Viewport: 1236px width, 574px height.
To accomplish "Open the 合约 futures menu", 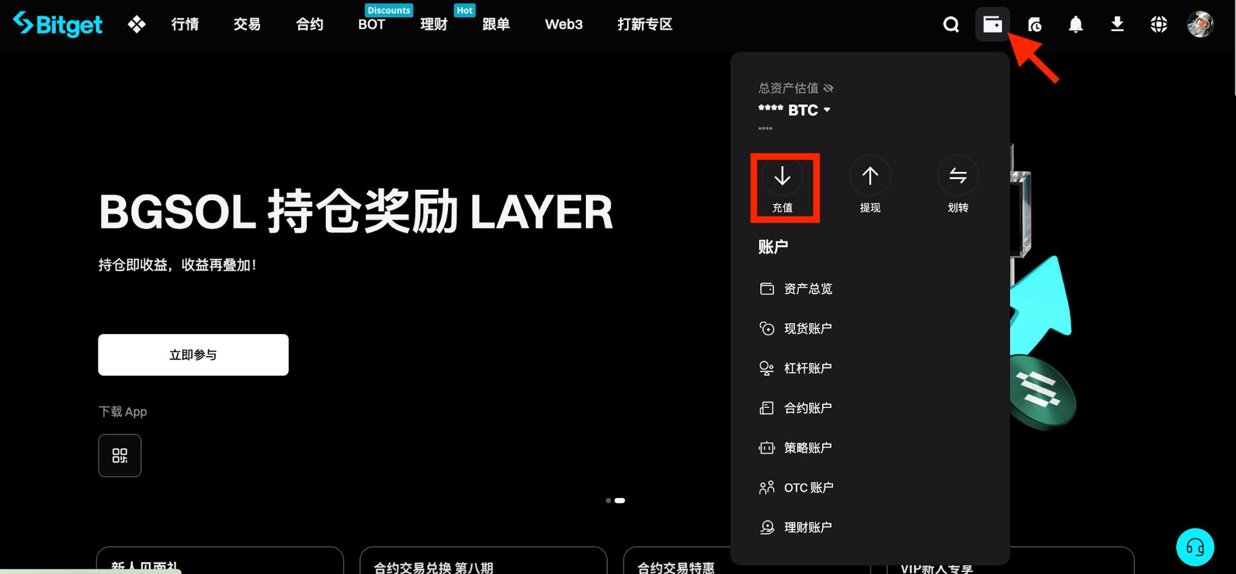I will (x=309, y=24).
